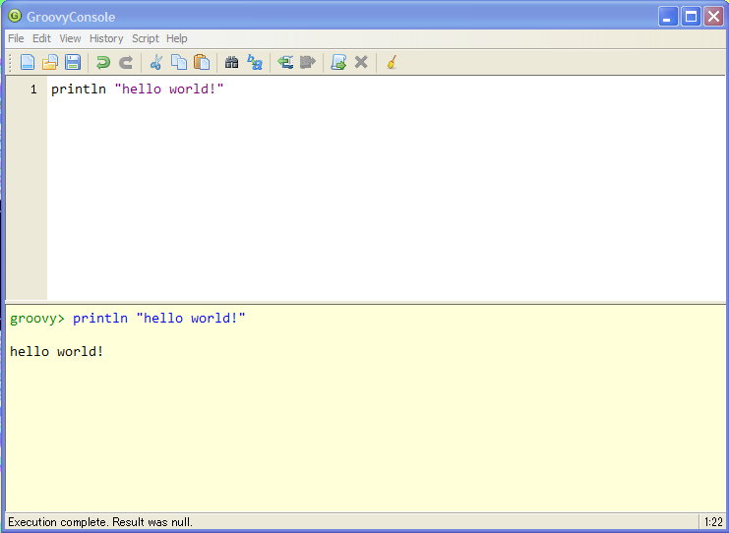Open the Edit menu
This screenshot has width=729, height=533.
(x=41, y=38)
